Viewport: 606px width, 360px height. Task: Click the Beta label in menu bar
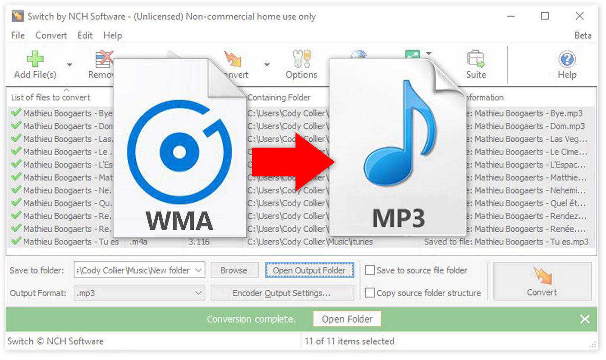point(583,35)
